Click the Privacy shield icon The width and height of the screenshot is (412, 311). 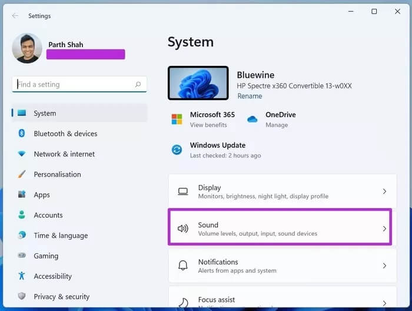tap(22, 296)
